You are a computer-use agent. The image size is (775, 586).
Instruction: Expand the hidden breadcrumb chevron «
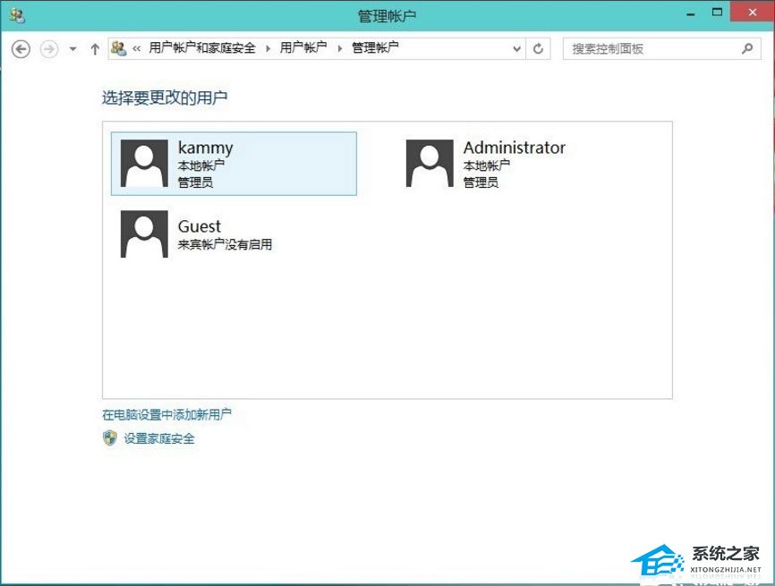click(136, 48)
